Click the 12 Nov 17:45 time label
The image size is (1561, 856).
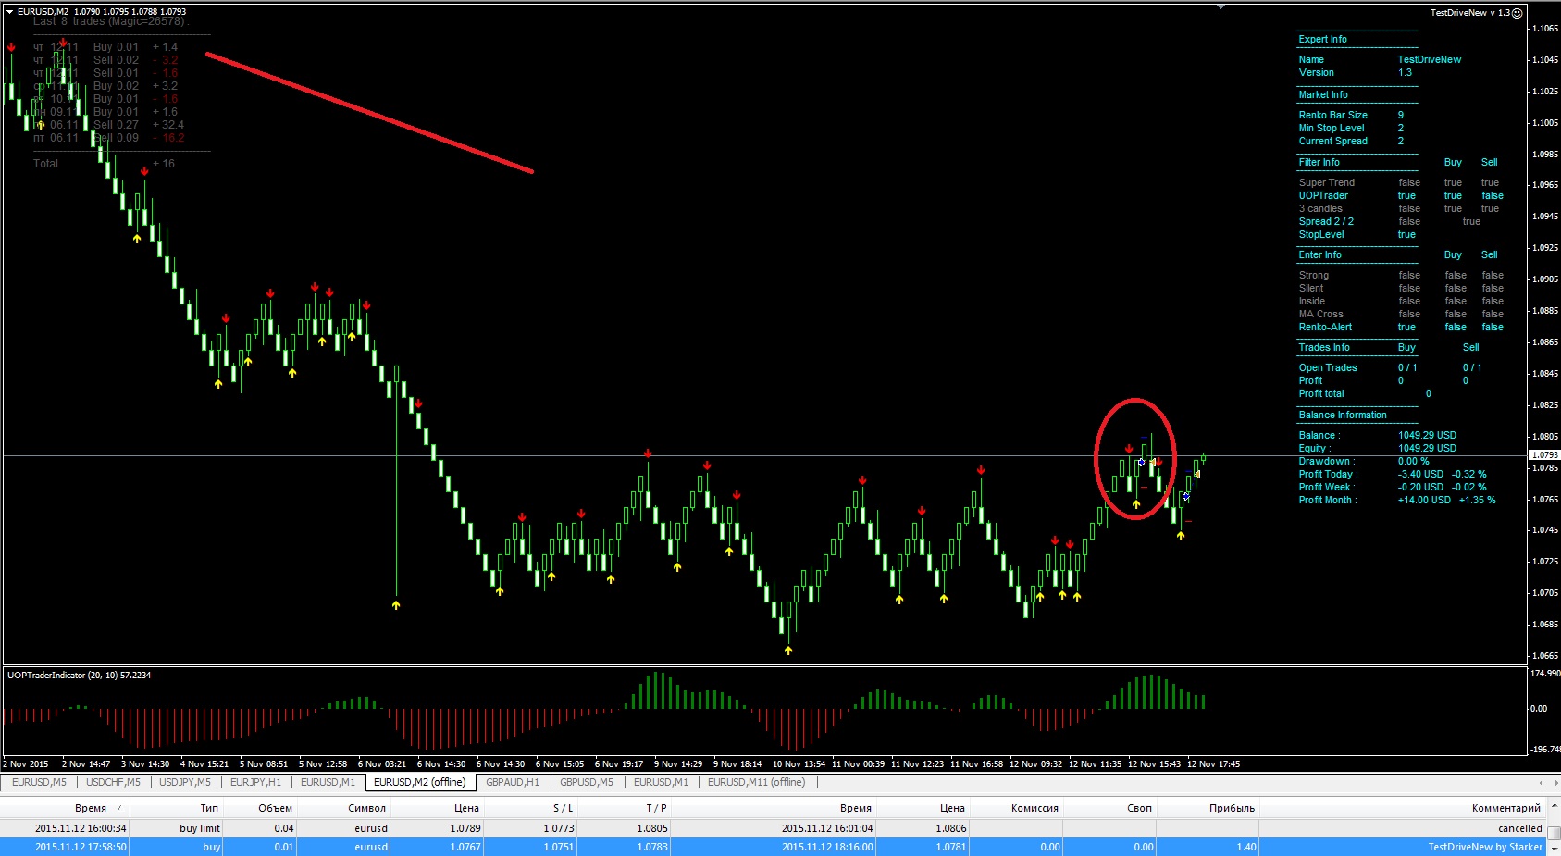[1213, 764]
